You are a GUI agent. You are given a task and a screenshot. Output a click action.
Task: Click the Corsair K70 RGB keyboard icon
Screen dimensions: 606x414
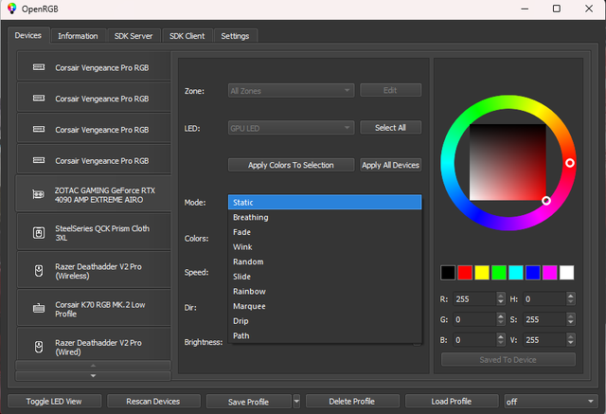(39, 309)
